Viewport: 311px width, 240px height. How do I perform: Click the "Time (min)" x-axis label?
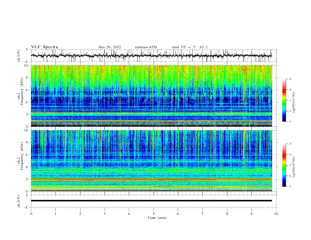(x=157, y=218)
